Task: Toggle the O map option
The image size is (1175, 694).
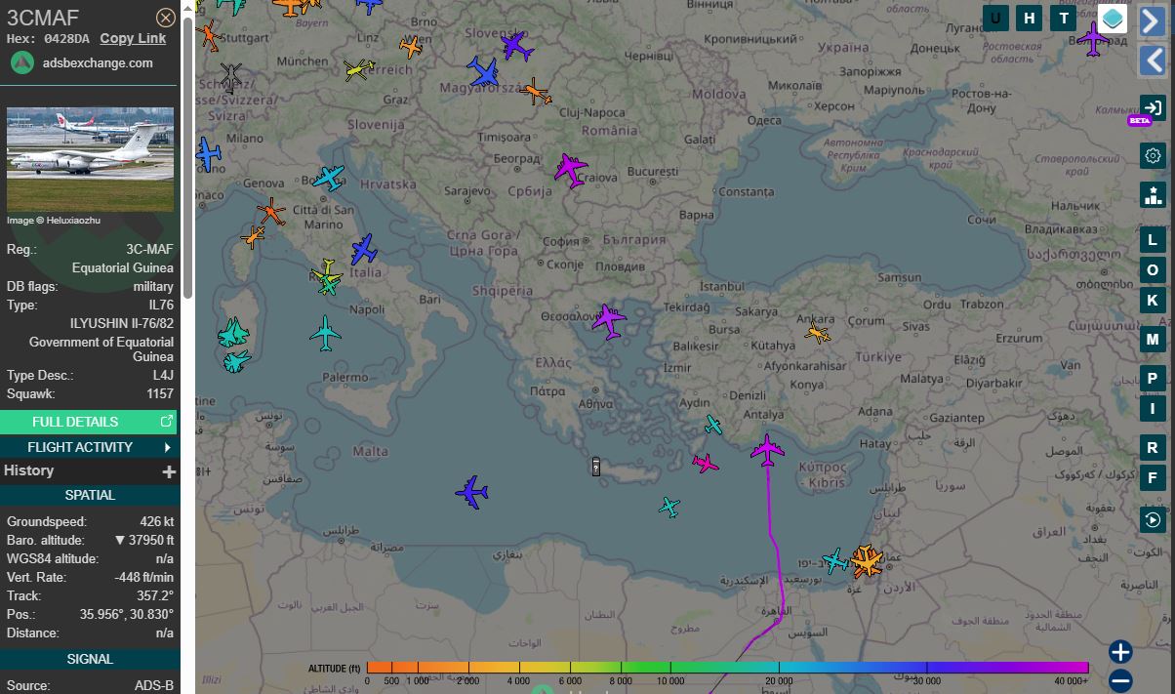Action: pyautogui.click(x=1153, y=270)
